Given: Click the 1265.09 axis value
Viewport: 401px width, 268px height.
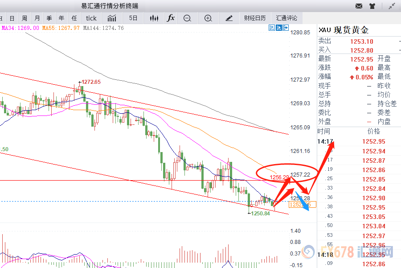Looking at the screenshot, I should (x=300, y=127).
